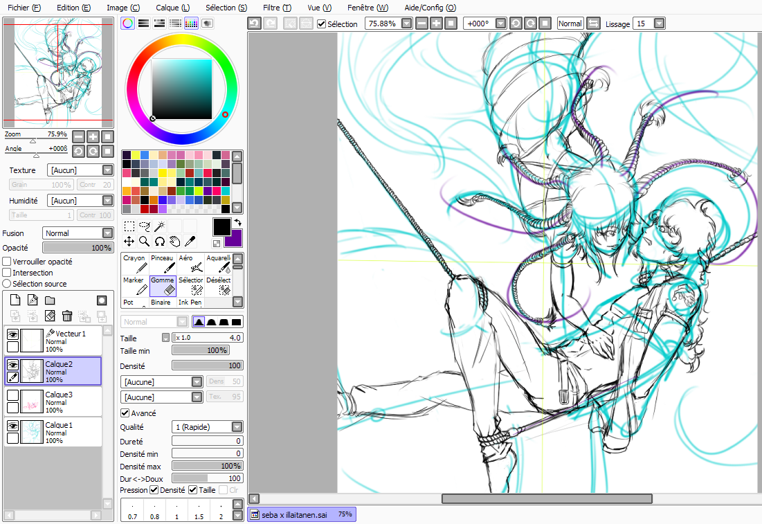
Task: Click the navigator preview thumbnail
Action: click(x=58, y=72)
